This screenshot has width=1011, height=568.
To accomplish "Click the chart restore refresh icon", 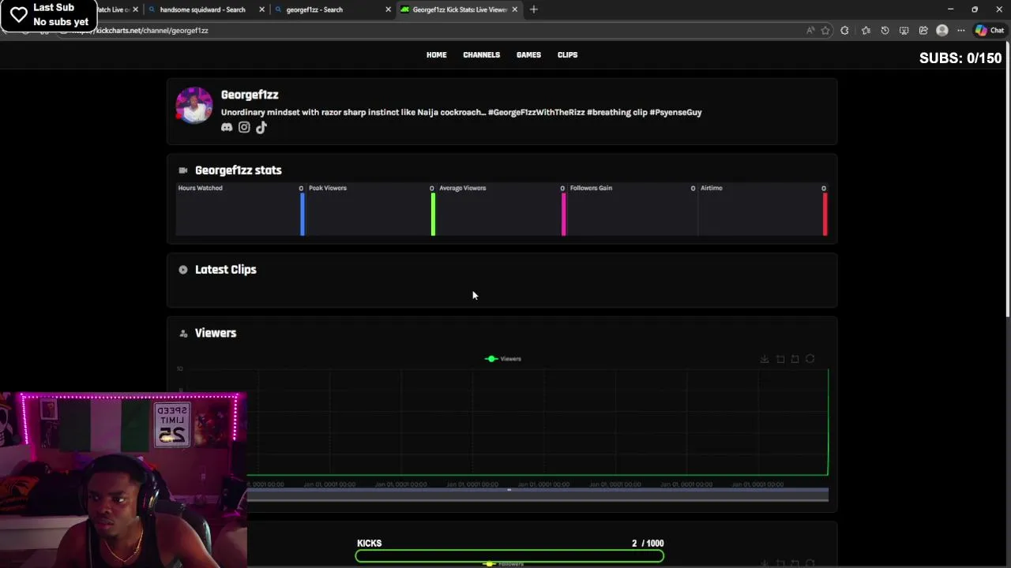I will pos(810,359).
